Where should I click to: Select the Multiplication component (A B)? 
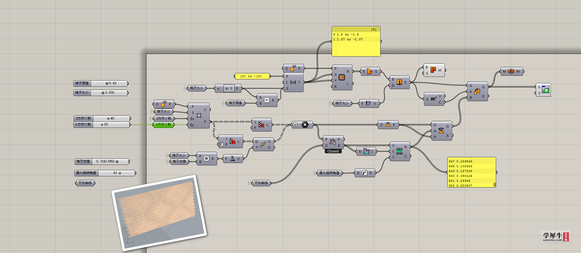click(x=207, y=158)
